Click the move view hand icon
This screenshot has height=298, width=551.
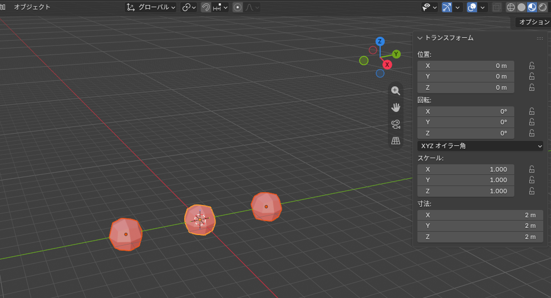(396, 108)
